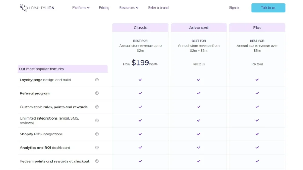Click the help icon beside Analytics and ROI dashboard
The width and height of the screenshot is (303, 170).
[97, 148]
